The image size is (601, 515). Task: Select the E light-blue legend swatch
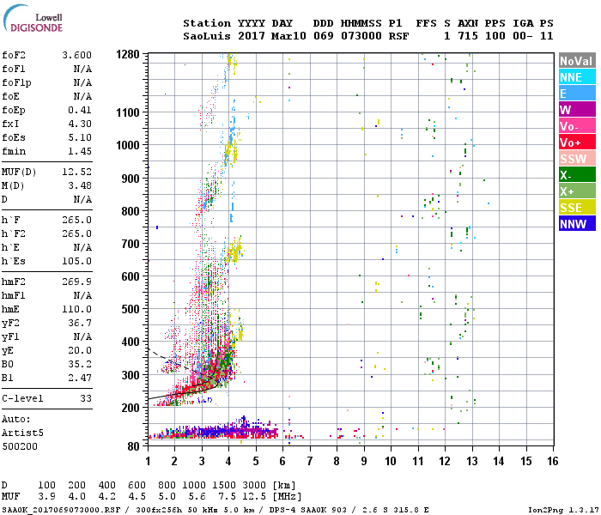click(577, 94)
